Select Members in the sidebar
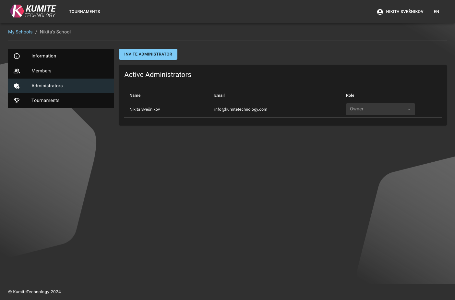Image resolution: width=455 pixels, height=300 pixels. pos(41,71)
